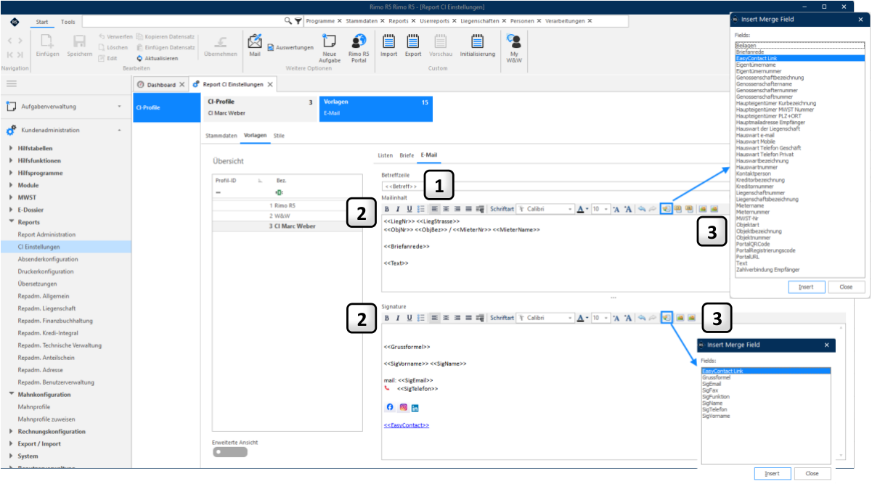Follow the <<EasyContact>> link in signature
This screenshot has height=484, width=872.
[x=406, y=425]
